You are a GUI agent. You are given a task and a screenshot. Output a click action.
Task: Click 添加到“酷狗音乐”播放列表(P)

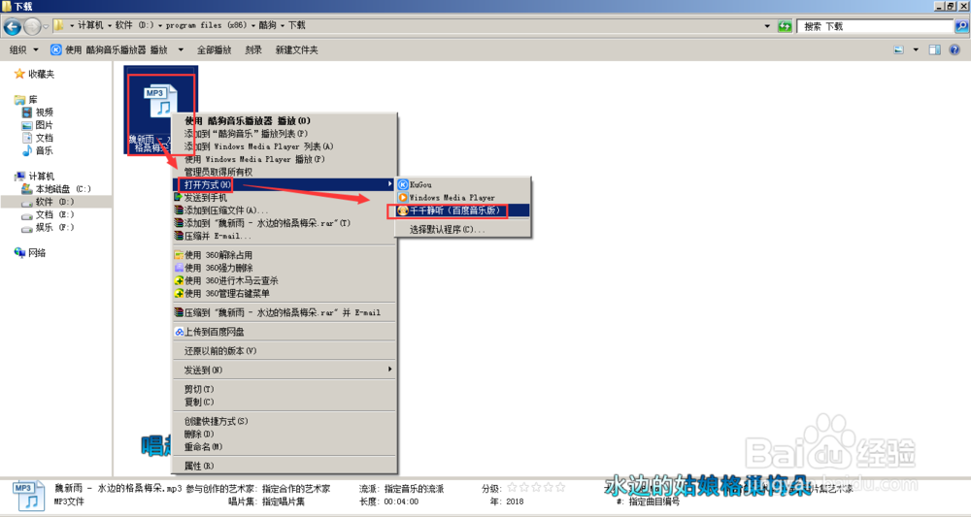(285, 134)
